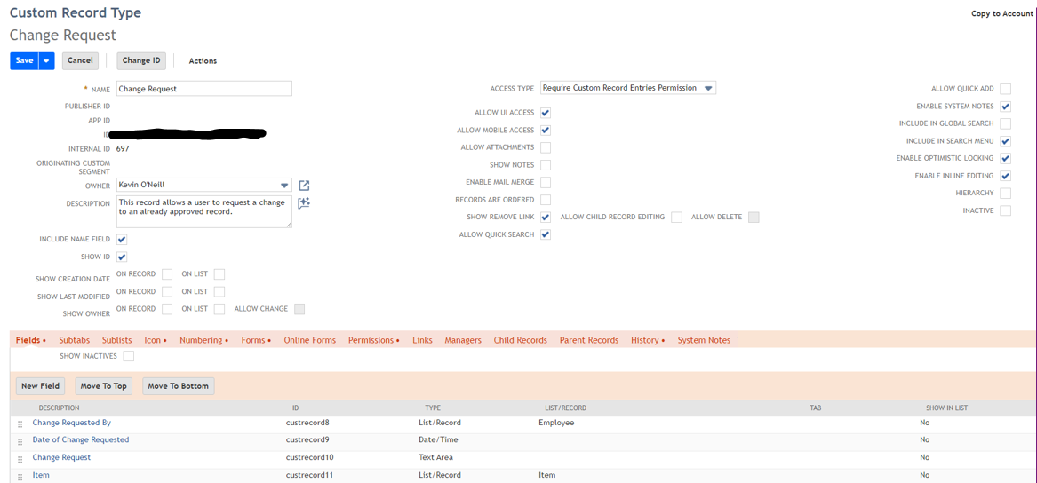The height and width of the screenshot is (483, 1037).
Task: Enable Show Last Modified On Record
Action: tap(167, 291)
